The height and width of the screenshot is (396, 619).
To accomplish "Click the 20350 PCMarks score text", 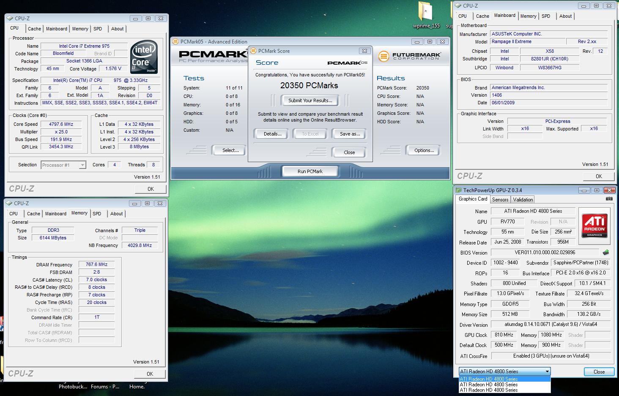I will (309, 86).
